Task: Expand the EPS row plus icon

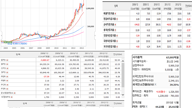Action: pos(7,60)
